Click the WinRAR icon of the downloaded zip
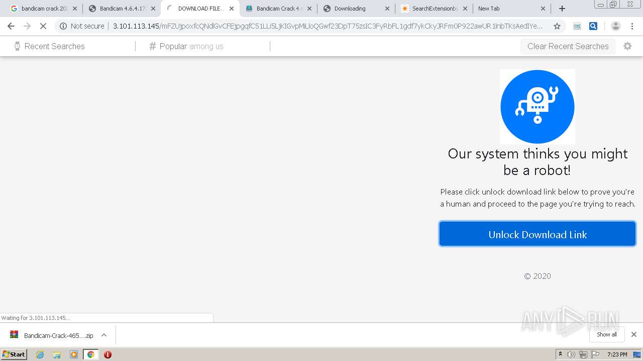 coord(14,335)
